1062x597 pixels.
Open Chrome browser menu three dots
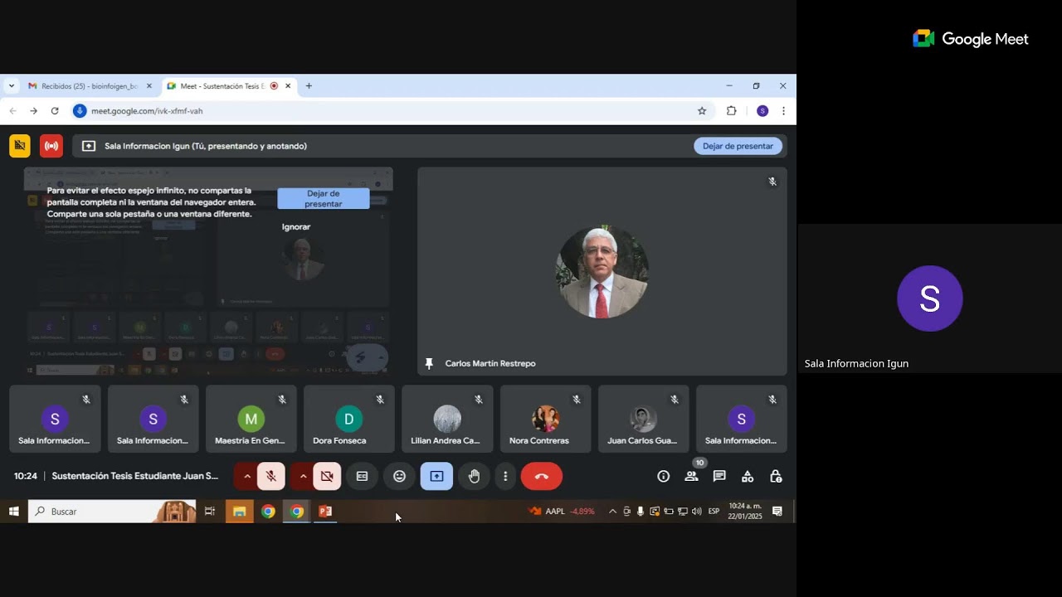pos(783,110)
